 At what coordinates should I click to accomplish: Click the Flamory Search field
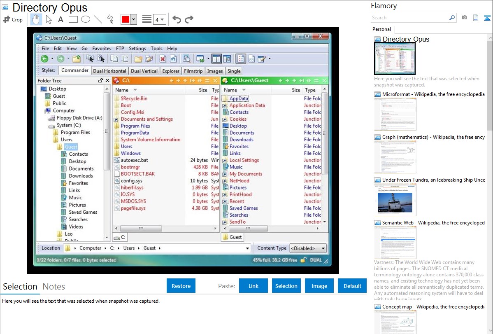409,18
